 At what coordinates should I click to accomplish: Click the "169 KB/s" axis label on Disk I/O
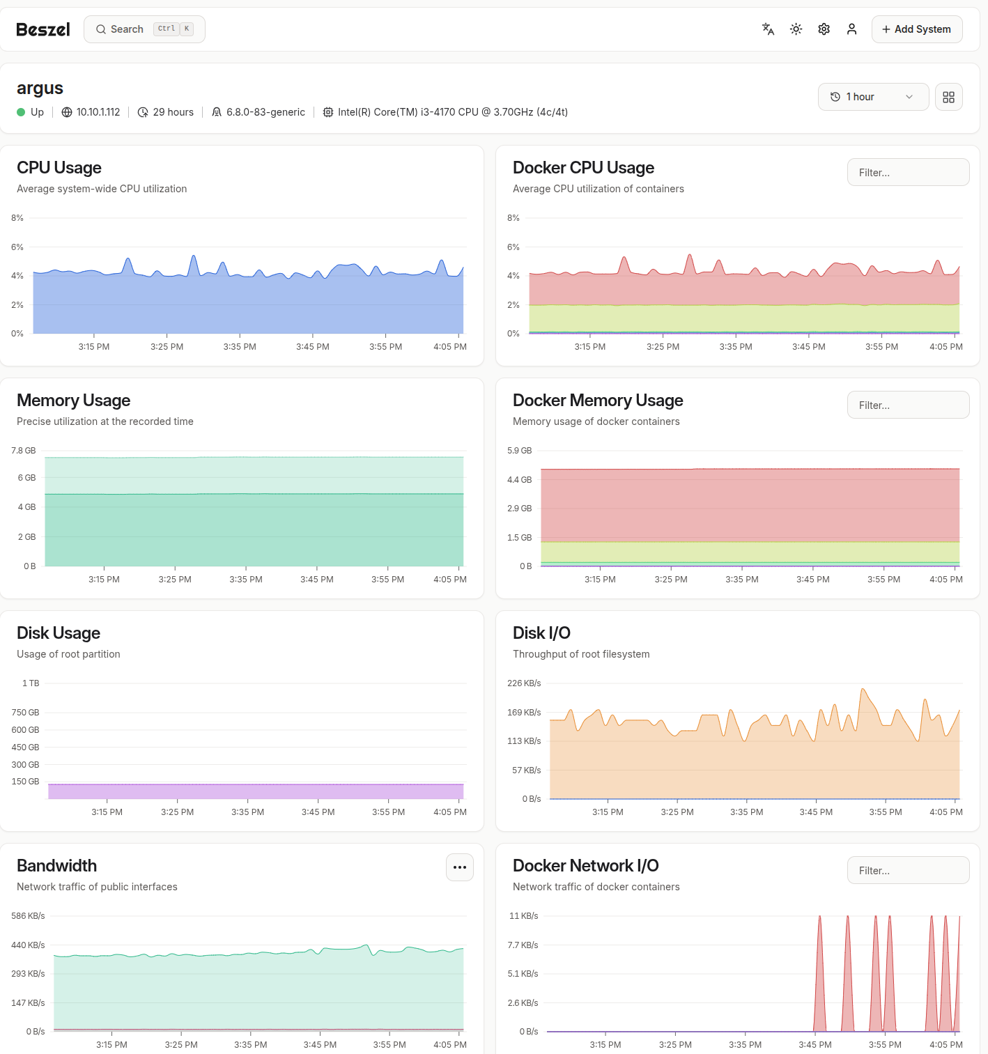tap(524, 713)
